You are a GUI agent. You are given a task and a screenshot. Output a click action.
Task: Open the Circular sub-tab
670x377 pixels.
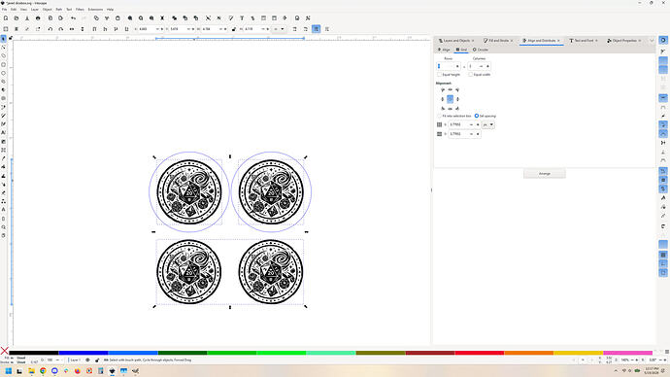(481, 50)
